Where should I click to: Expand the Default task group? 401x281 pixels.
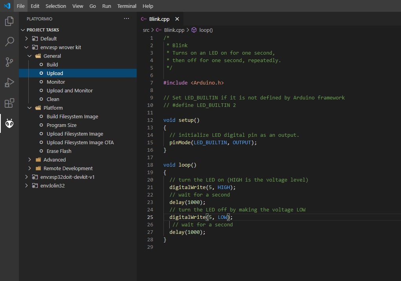26,39
